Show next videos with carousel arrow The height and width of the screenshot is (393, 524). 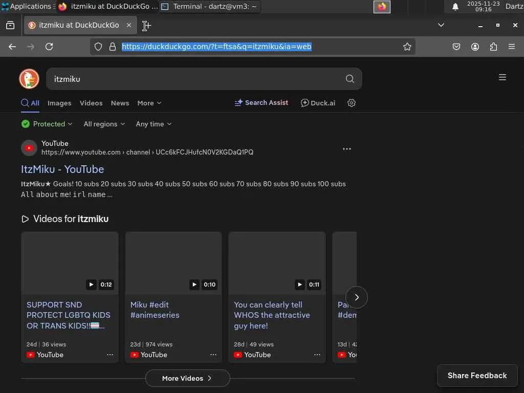pos(357,297)
